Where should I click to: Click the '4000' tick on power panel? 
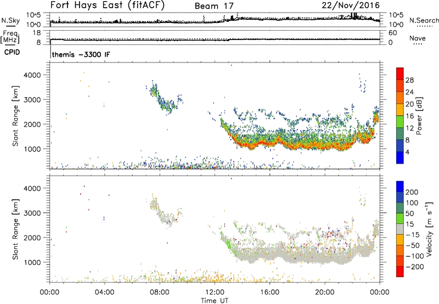pos(32,75)
